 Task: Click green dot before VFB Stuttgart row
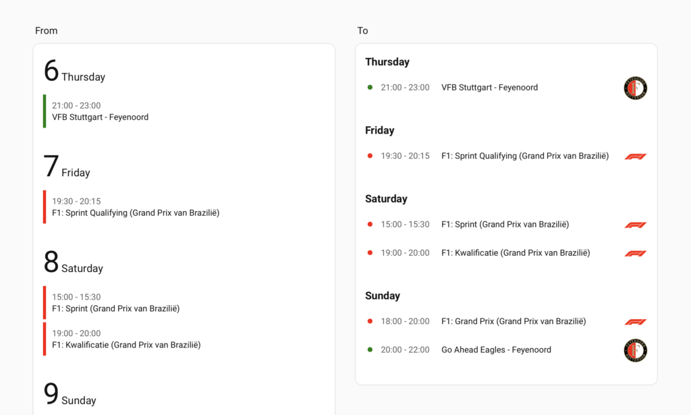pos(370,87)
